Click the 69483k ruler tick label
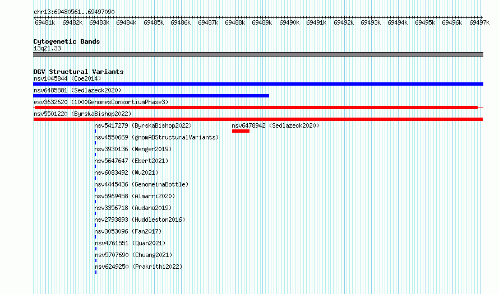 99,22
